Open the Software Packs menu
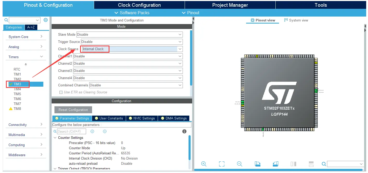Screen dimensions: 368x173 coord(132,13)
